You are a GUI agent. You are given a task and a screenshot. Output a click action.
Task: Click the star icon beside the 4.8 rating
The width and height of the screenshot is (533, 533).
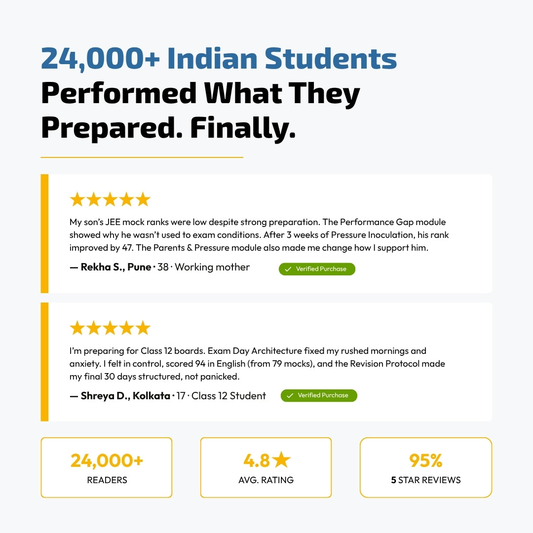281,460
